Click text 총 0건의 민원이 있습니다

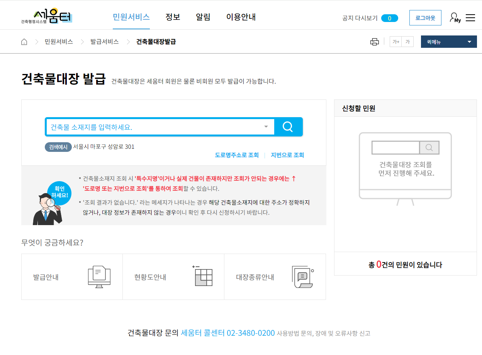406,264
